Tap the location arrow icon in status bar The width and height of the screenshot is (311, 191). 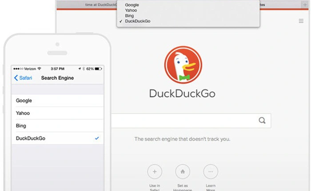[x=80, y=69]
